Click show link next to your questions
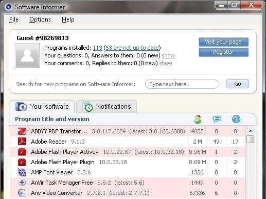This screenshot has height=199, width=266. [168, 55]
